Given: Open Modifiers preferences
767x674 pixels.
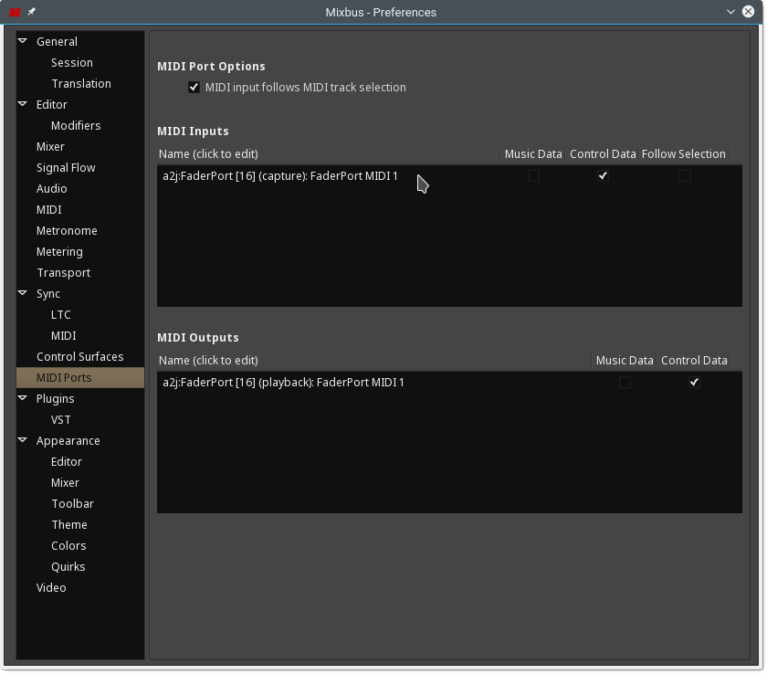Looking at the screenshot, I should (76, 126).
